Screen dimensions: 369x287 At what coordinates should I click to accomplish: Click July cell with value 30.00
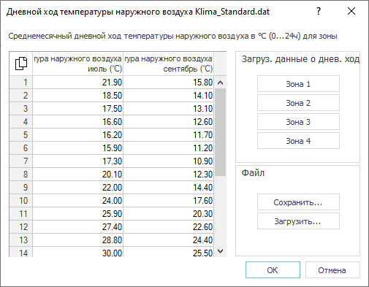(x=78, y=252)
